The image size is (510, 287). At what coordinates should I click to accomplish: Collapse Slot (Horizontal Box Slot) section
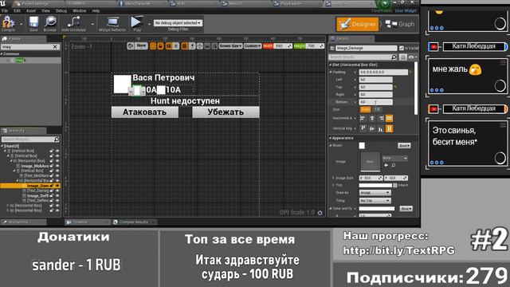(330, 65)
